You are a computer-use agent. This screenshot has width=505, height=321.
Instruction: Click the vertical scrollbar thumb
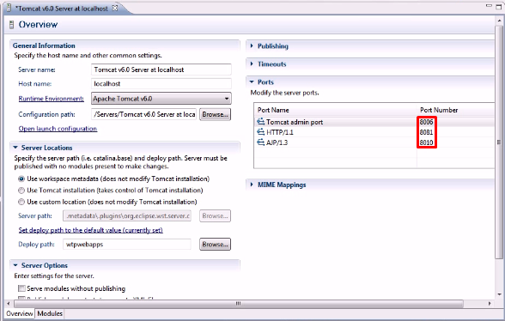(498, 142)
